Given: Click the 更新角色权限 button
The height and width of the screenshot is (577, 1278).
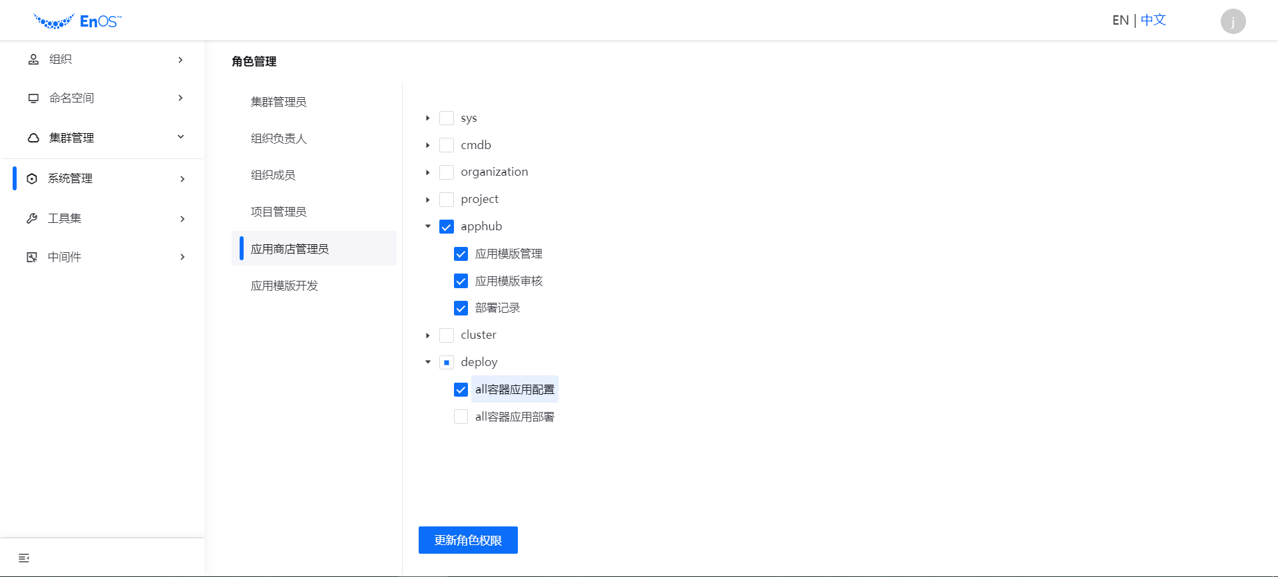Looking at the screenshot, I should tap(468, 540).
